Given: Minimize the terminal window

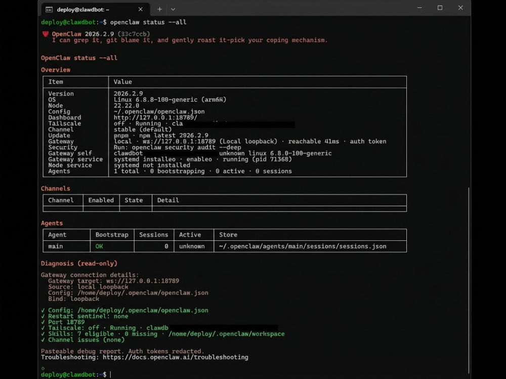Looking at the screenshot, I should tap(419, 8).
